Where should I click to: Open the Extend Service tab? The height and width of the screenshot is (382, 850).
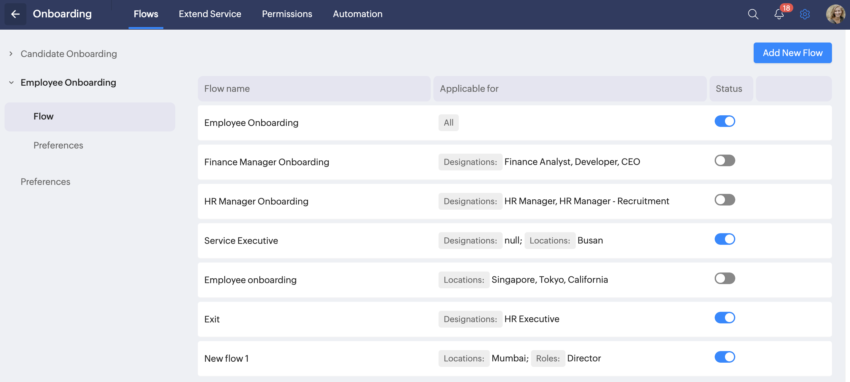210,14
